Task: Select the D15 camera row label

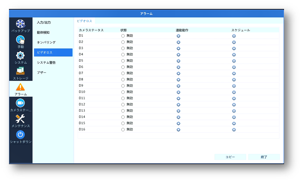Action: [82, 123]
